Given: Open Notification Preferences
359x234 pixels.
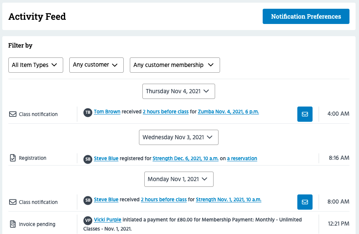Looking at the screenshot, I should point(306,16).
